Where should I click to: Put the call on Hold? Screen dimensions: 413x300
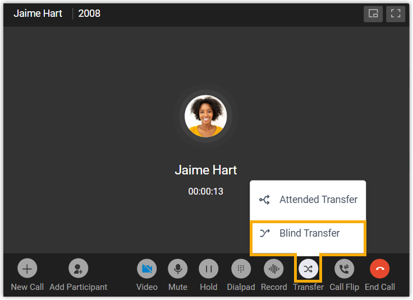coord(209,269)
